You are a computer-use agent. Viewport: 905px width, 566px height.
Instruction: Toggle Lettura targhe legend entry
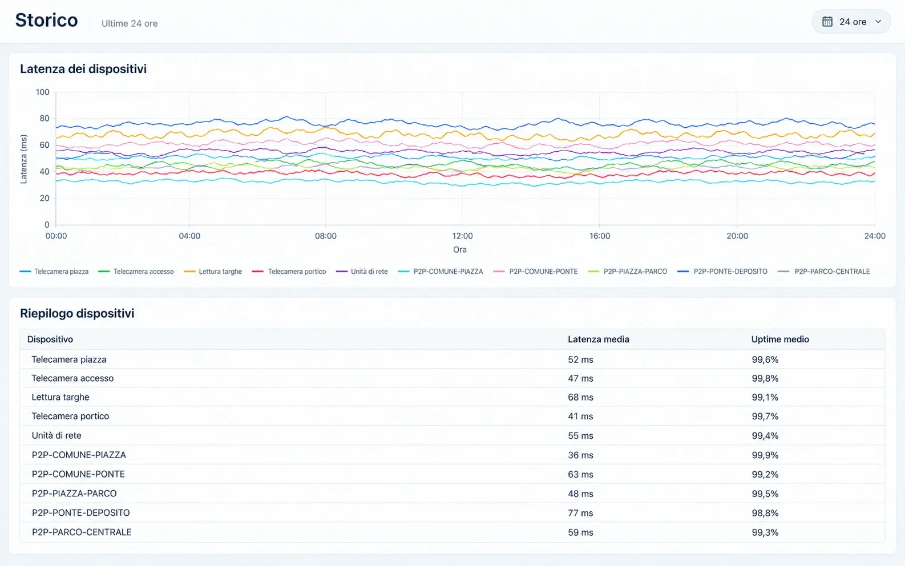[213, 272]
